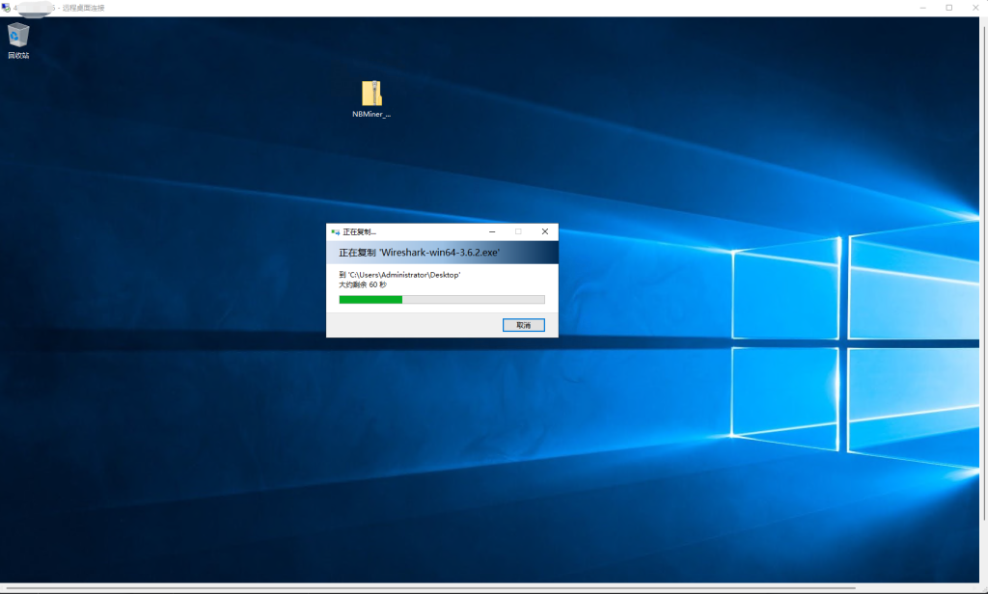988x594 pixels.
Task: Minimize the copying dialog
Action: click(492, 231)
